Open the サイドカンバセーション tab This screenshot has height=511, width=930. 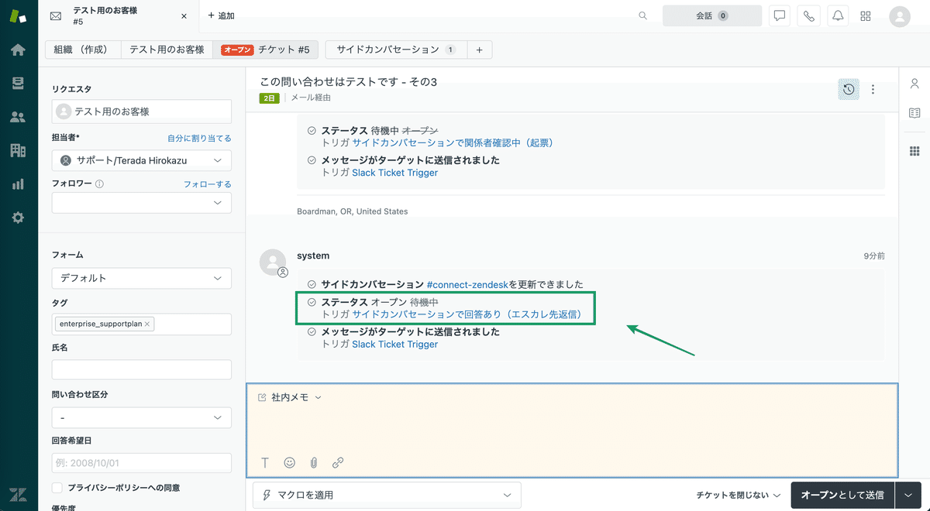tap(396, 50)
